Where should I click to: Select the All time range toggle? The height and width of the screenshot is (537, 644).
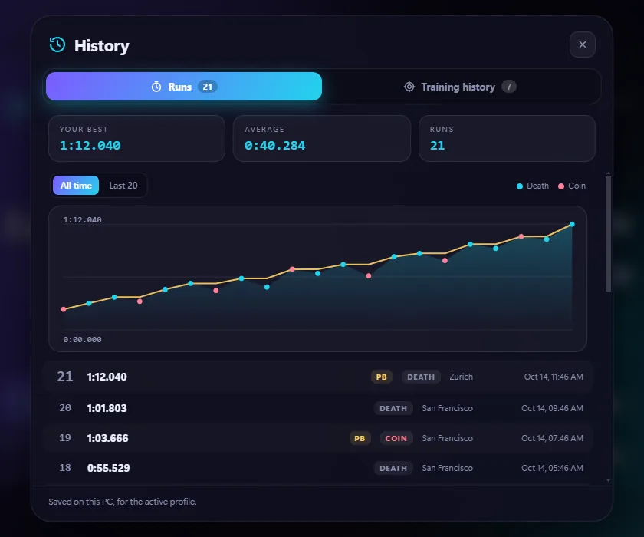point(76,186)
